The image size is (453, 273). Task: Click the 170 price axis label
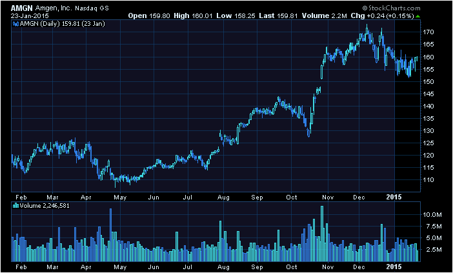(x=428, y=32)
